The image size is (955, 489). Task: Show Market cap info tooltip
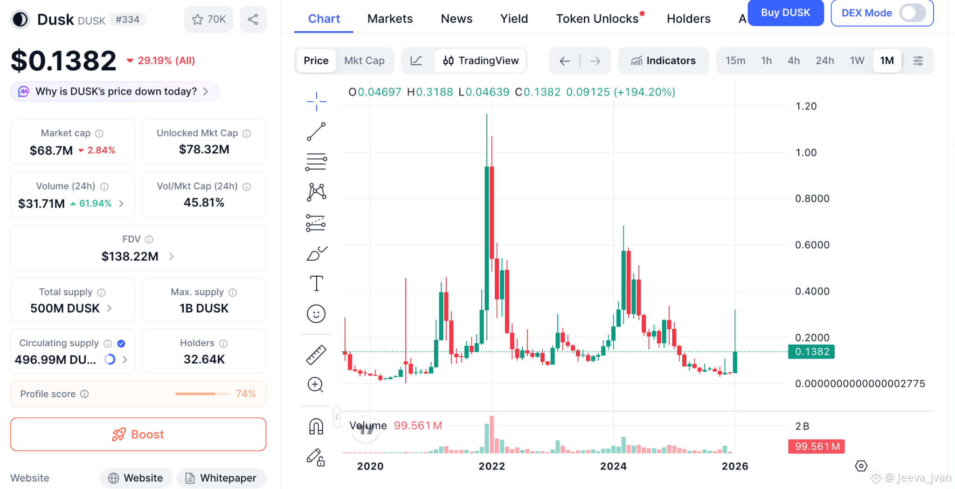pyautogui.click(x=99, y=134)
